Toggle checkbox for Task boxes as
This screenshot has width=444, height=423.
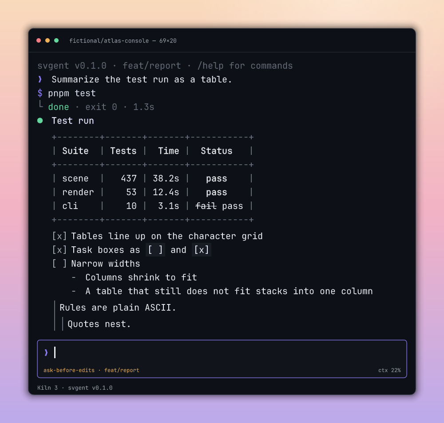59,250
